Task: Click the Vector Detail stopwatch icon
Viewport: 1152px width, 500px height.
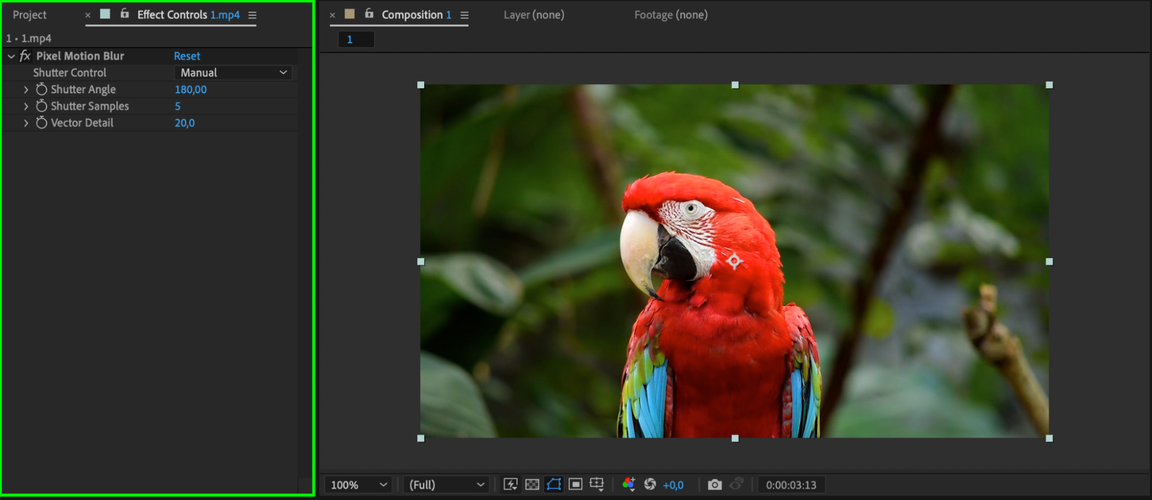Action: pyautogui.click(x=41, y=123)
